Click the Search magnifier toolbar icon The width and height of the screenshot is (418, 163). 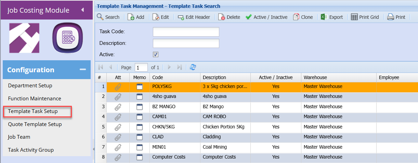(100, 17)
